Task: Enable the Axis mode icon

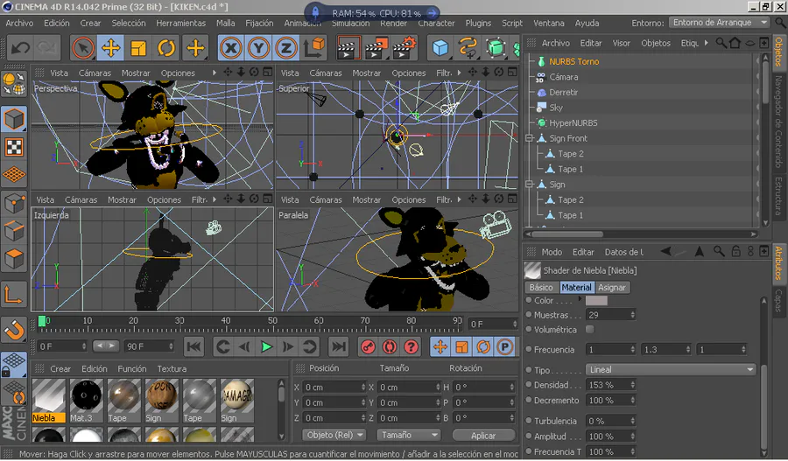Action: [14, 295]
